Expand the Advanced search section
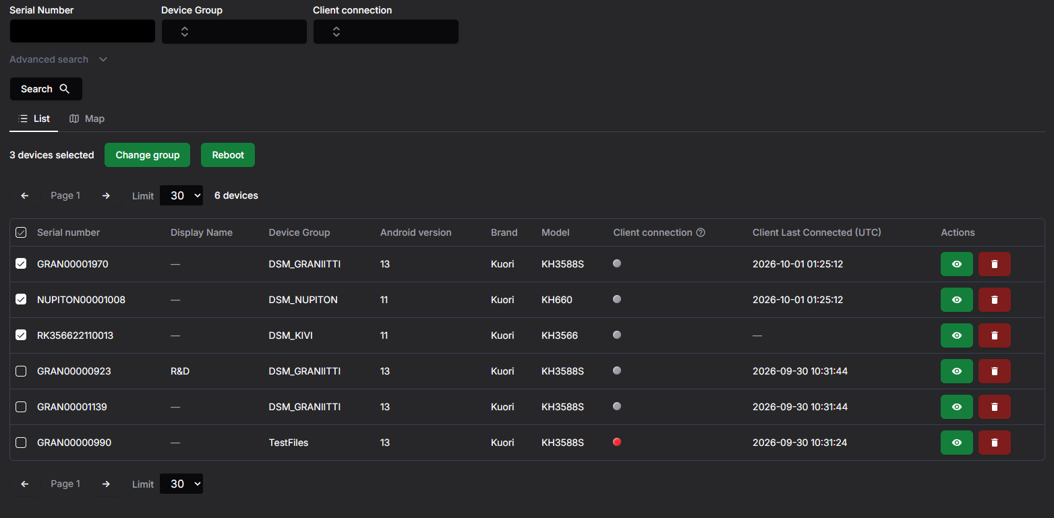This screenshot has width=1054, height=518. [x=58, y=59]
